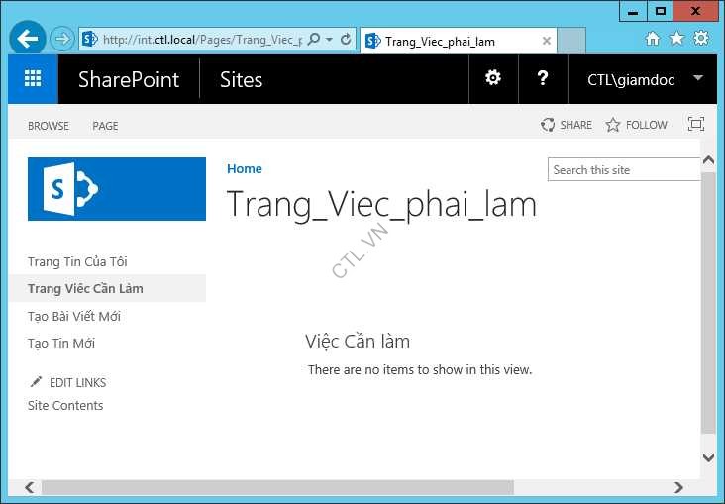The height and width of the screenshot is (504, 725).
Task: Follow this site with star icon
Action: (x=613, y=125)
